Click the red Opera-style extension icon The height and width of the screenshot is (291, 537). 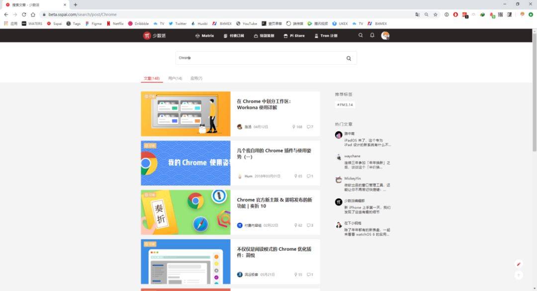tap(455, 14)
